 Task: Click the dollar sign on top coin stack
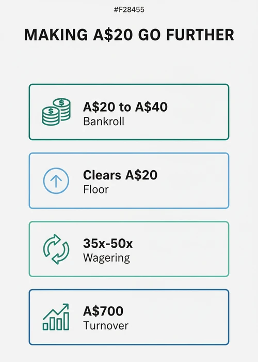(x=61, y=102)
